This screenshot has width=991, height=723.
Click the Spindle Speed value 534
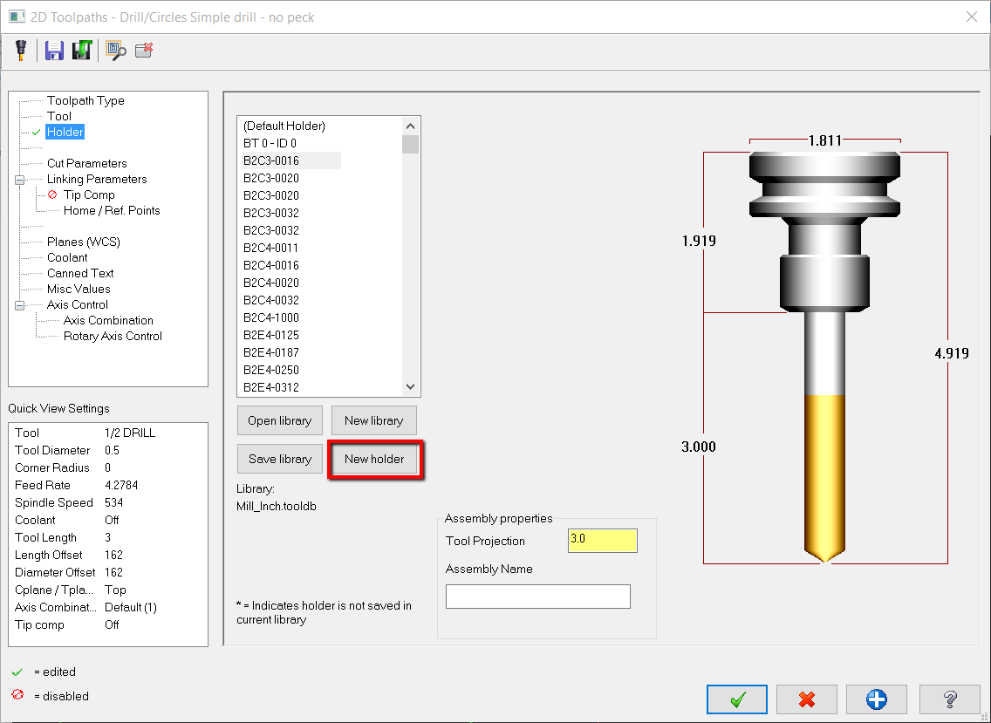(113, 503)
